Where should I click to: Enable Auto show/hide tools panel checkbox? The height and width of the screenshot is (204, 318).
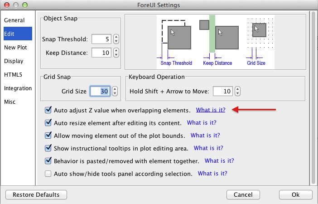pyautogui.click(x=48, y=174)
